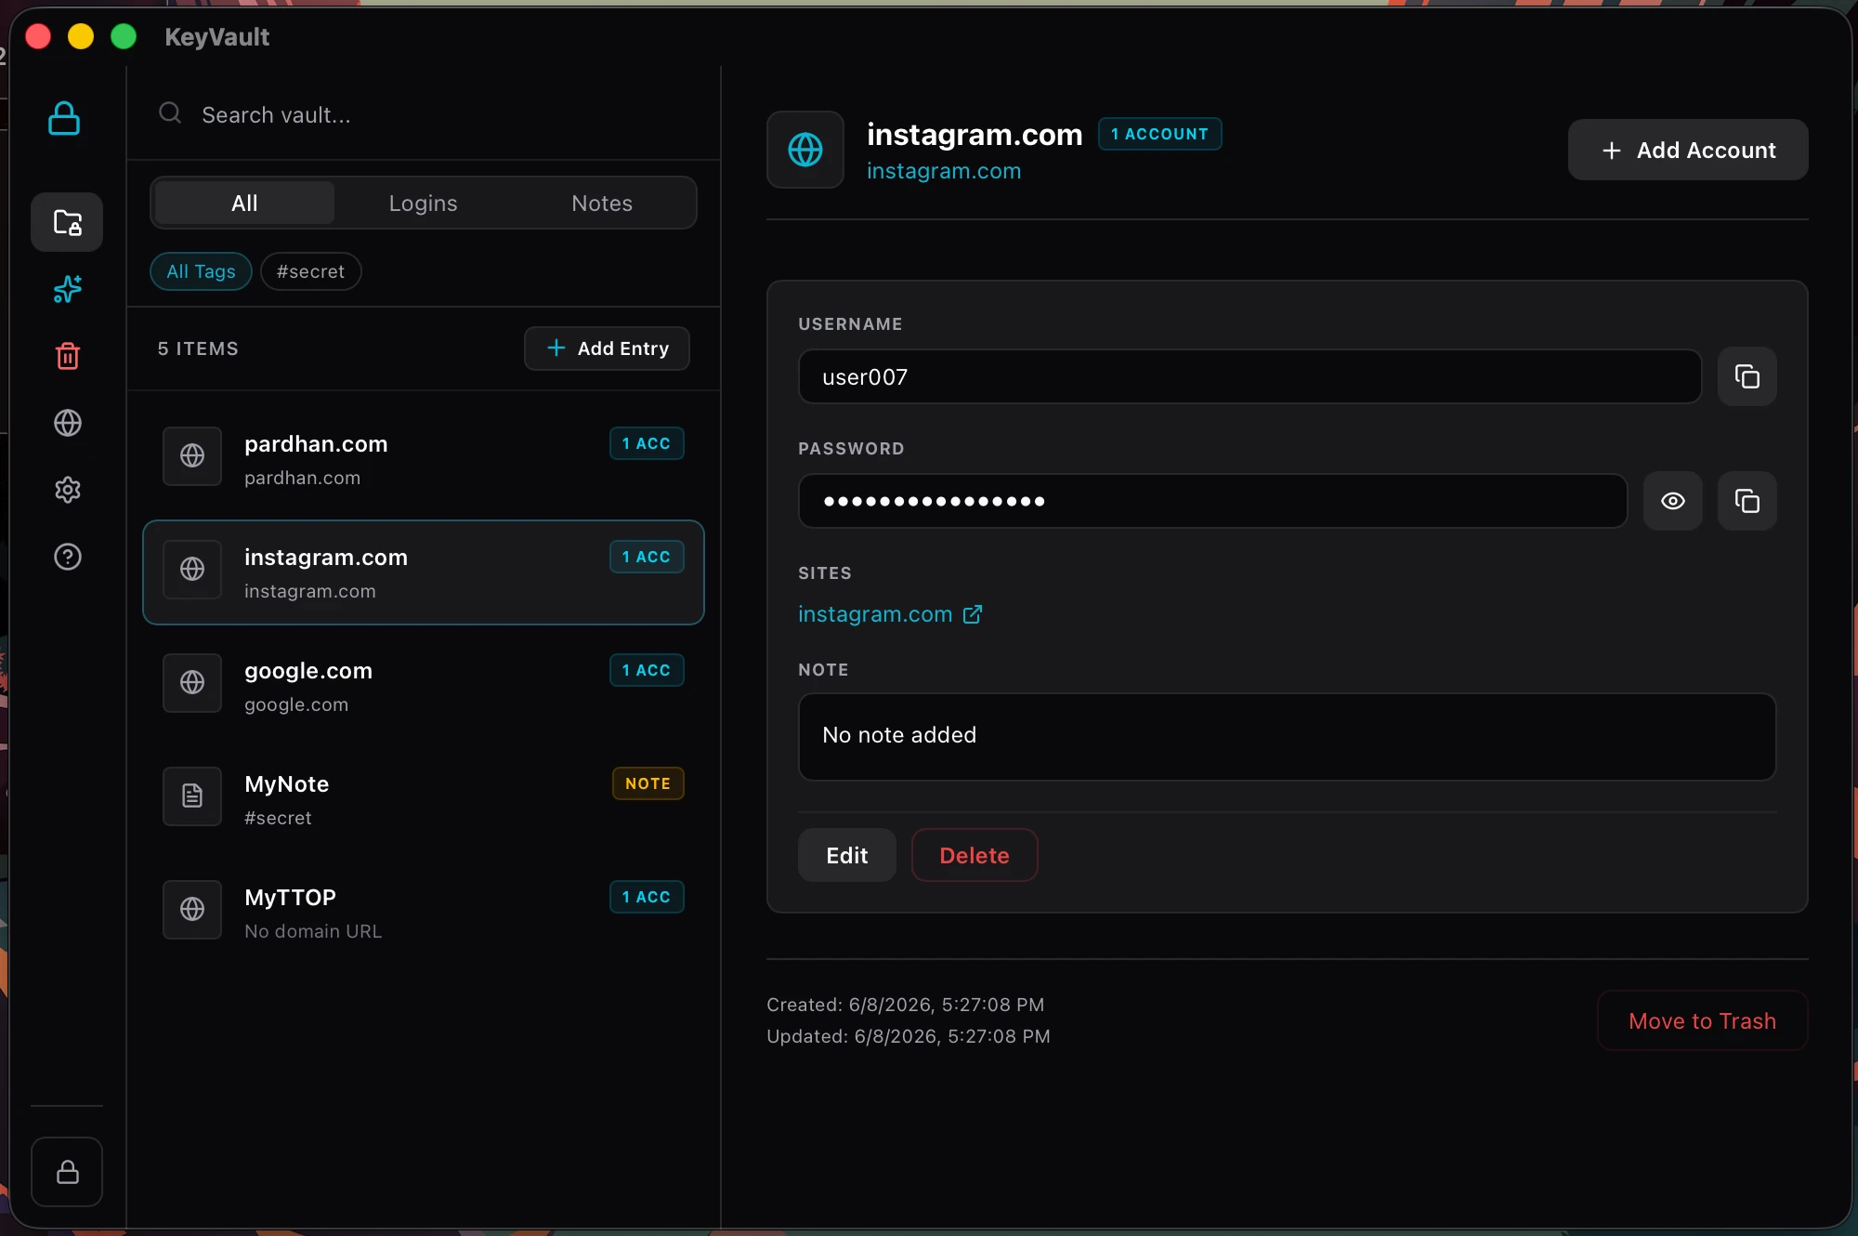Switch to the All tab
The height and width of the screenshot is (1236, 1858).
tap(244, 203)
